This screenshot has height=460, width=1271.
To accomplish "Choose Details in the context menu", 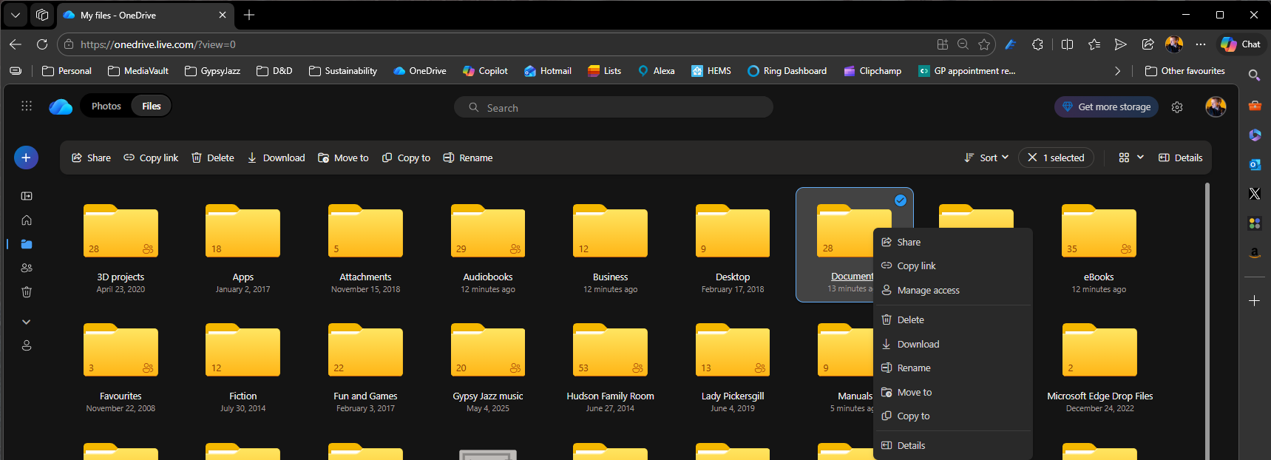I will pyautogui.click(x=952, y=445).
